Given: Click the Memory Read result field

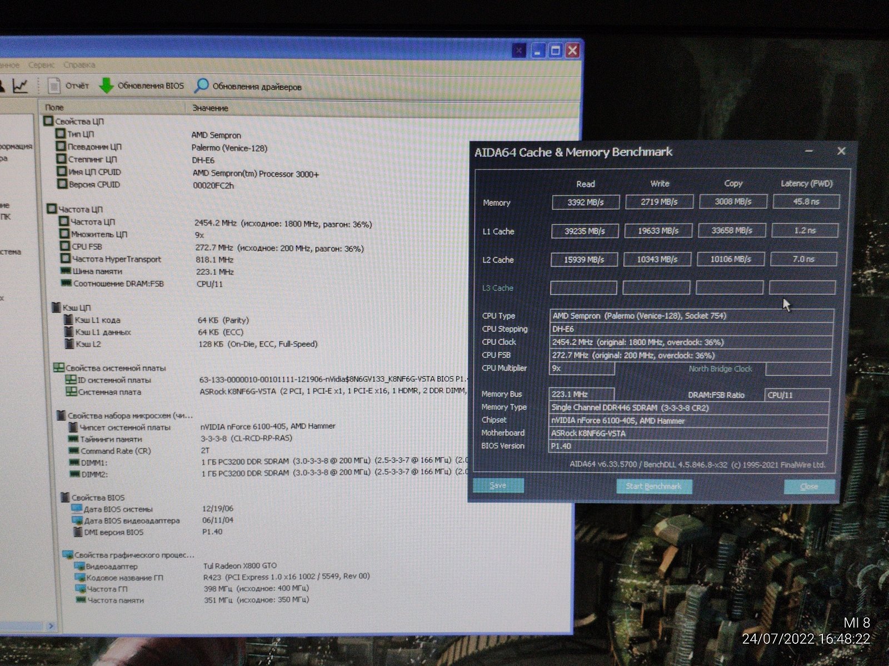Looking at the screenshot, I should point(585,203).
